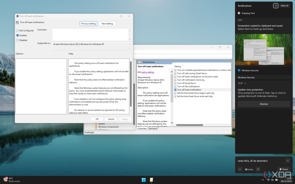Screen dimensions: 295x184
Task: Click the settings list horizontal scrollbar
Action: tap(189, 125)
